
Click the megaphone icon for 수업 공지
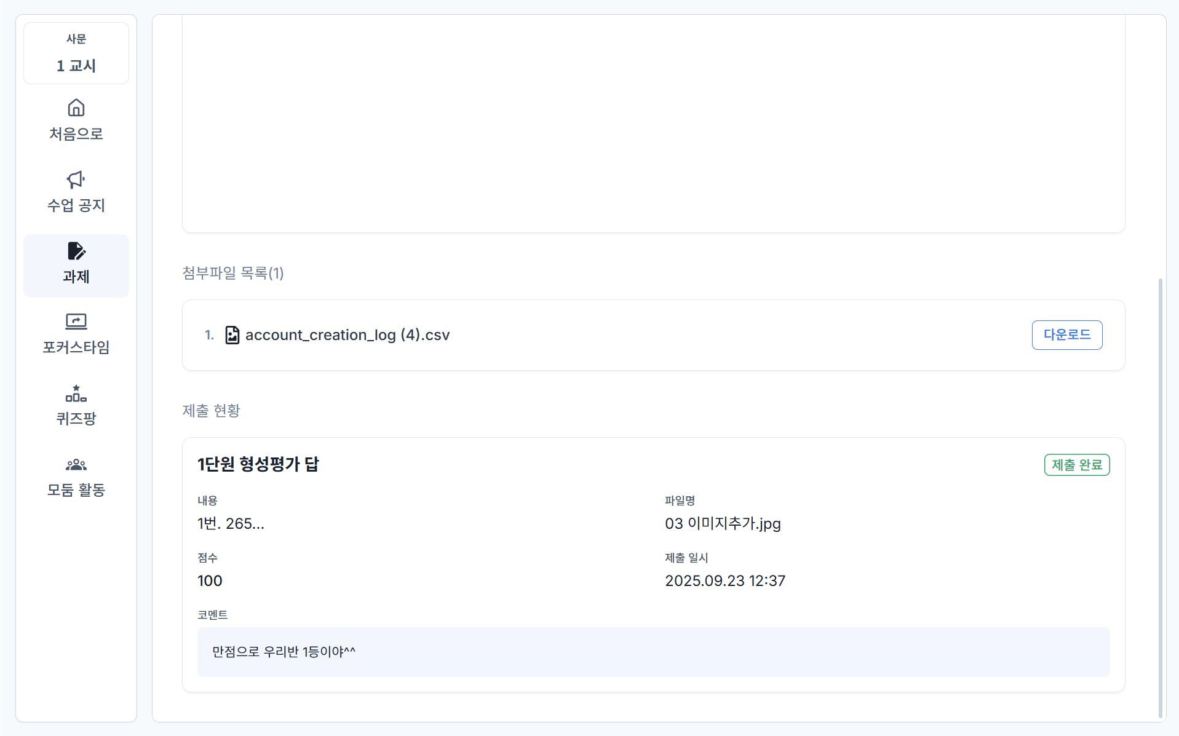(x=76, y=180)
